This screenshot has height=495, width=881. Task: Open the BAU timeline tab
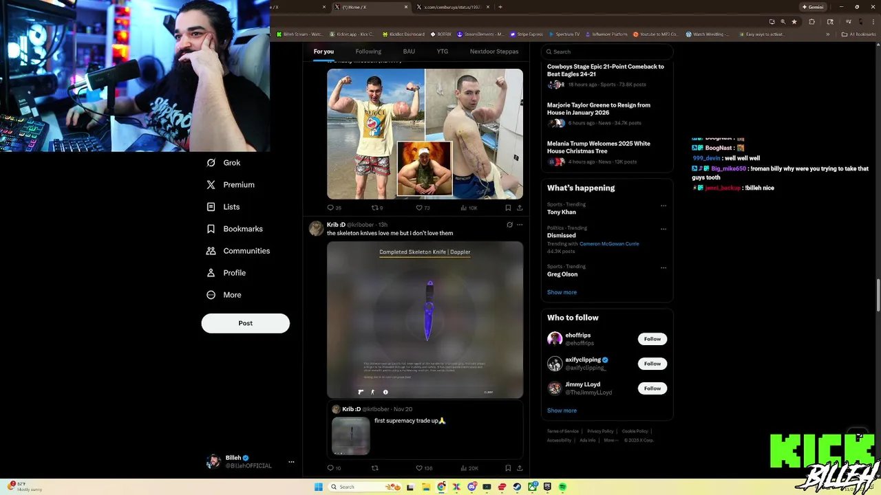(409, 52)
